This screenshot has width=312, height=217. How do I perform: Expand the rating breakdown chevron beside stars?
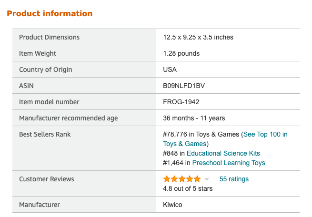pos(207,179)
